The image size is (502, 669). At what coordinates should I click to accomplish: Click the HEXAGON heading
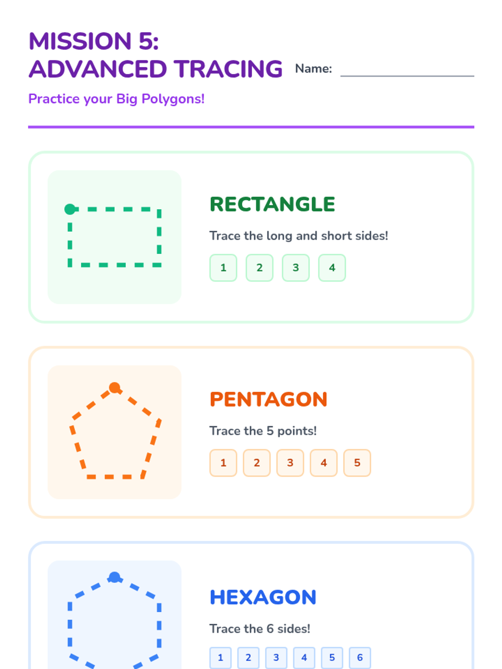click(263, 597)
